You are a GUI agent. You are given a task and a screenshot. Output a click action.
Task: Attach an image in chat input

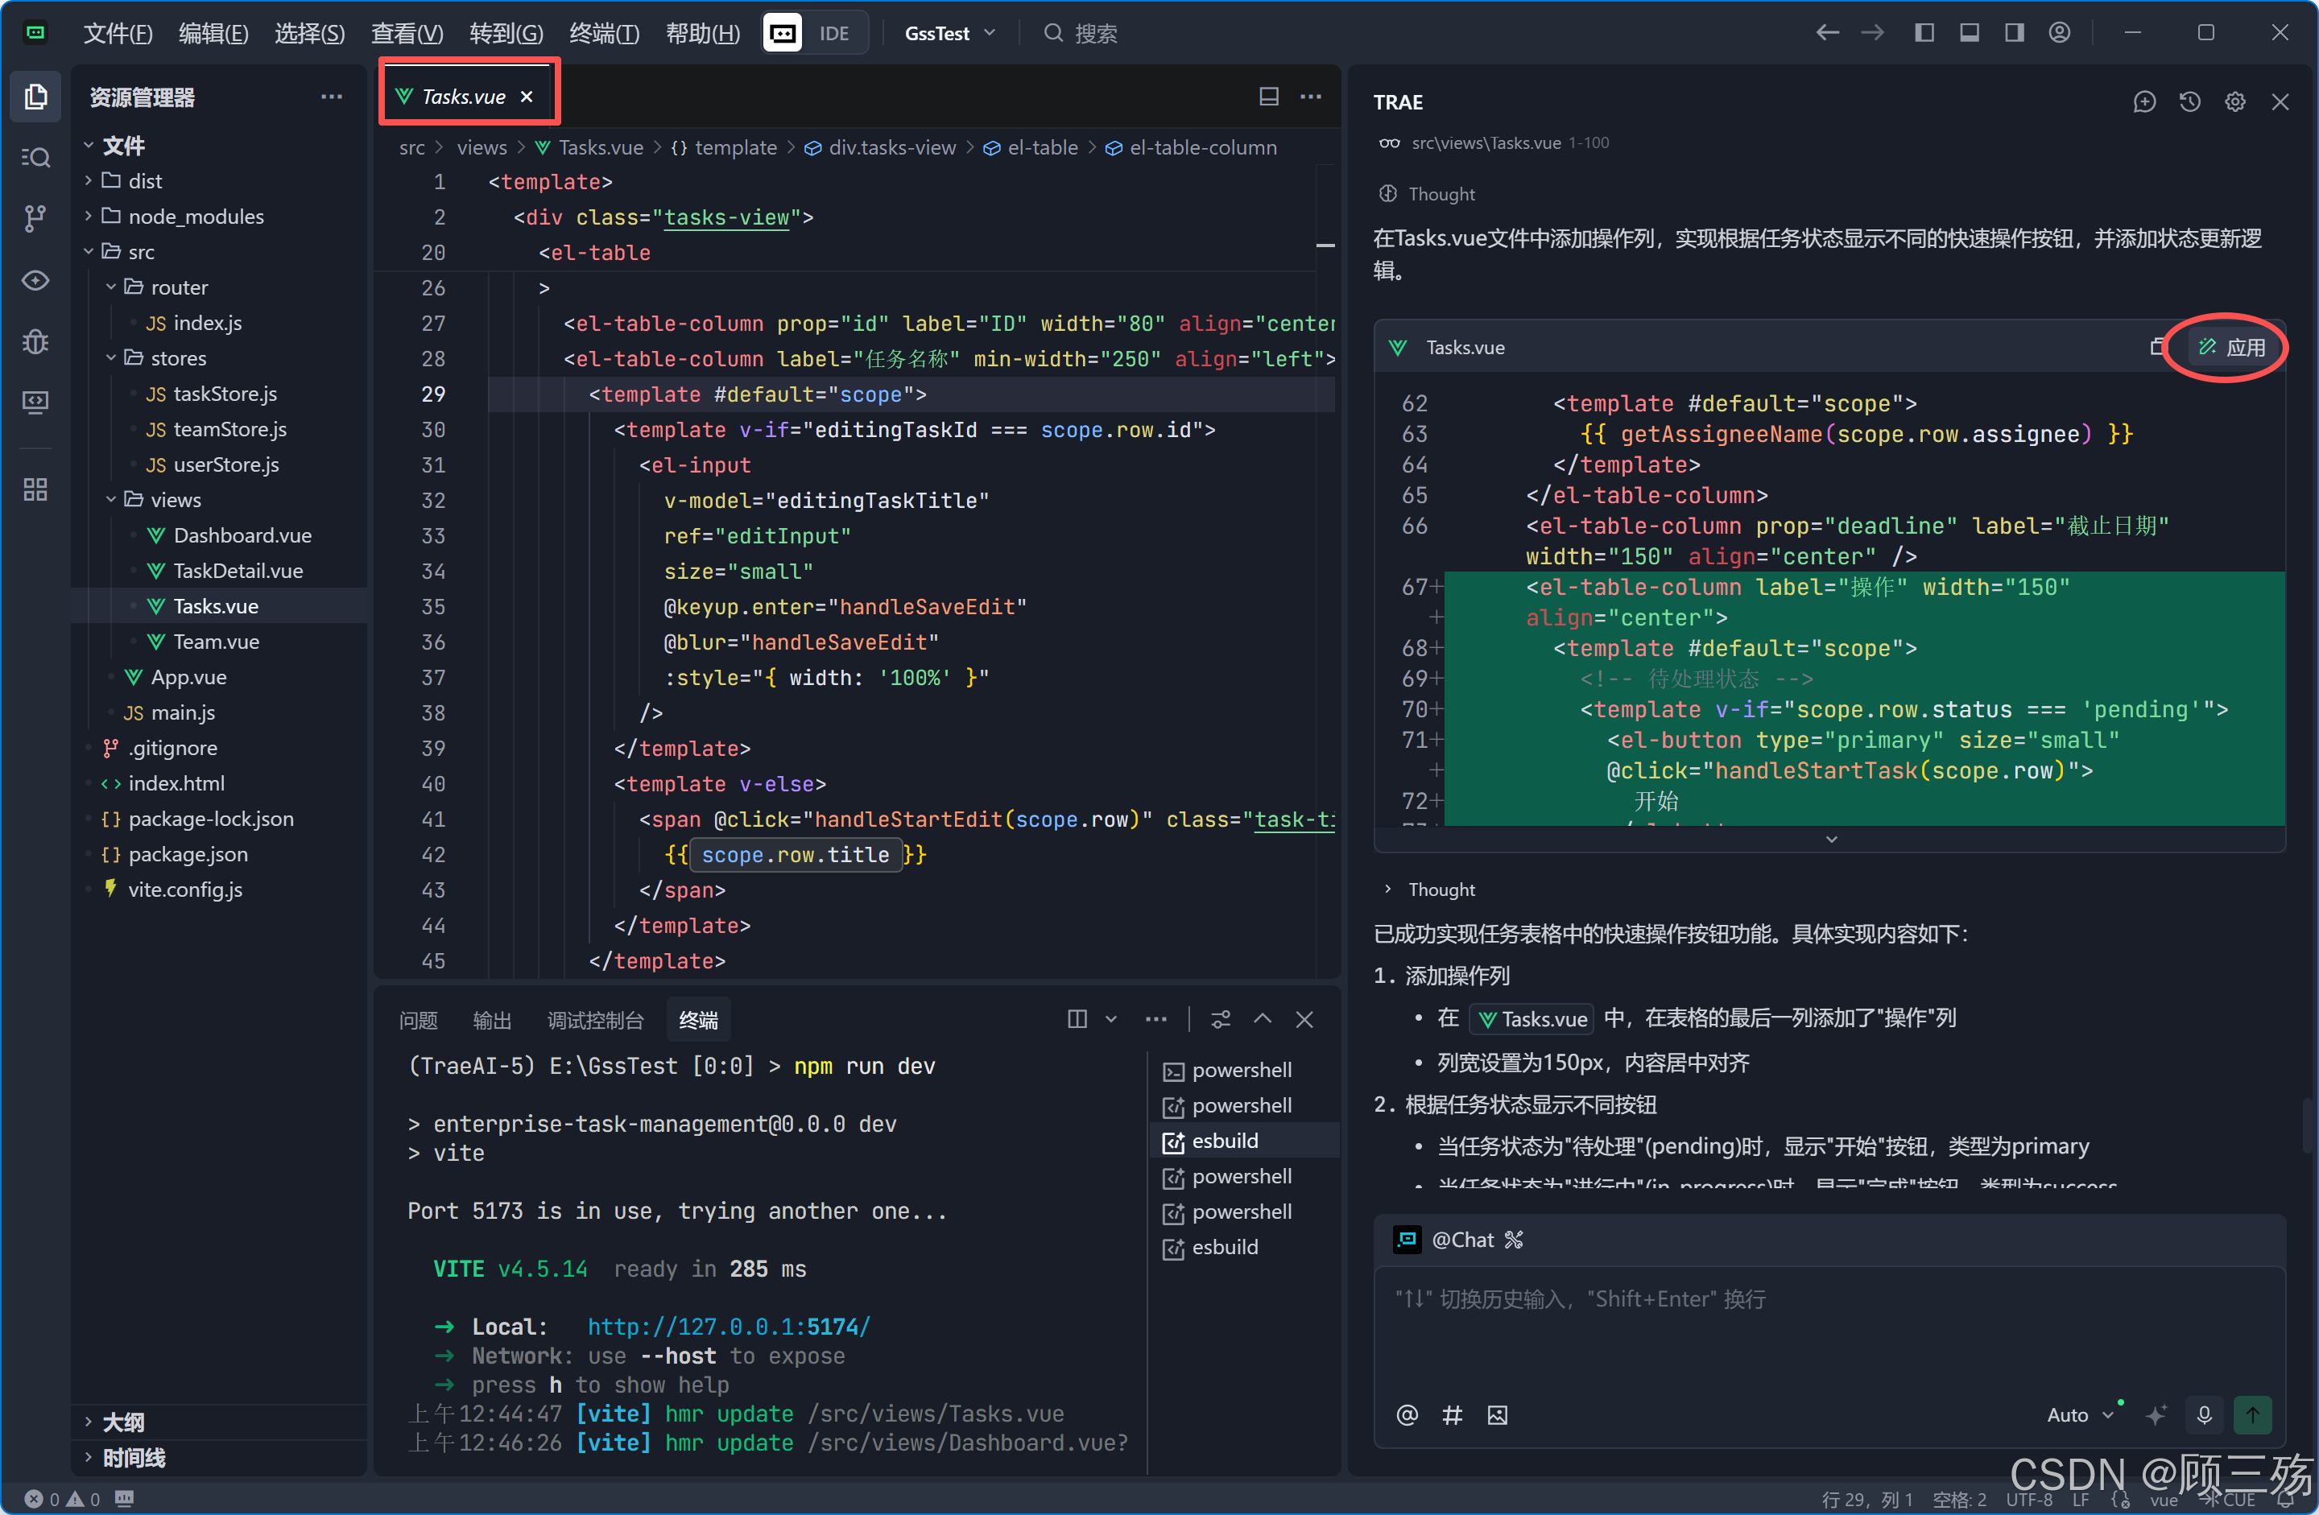pyautogui.click(x=1497, y=1414)
